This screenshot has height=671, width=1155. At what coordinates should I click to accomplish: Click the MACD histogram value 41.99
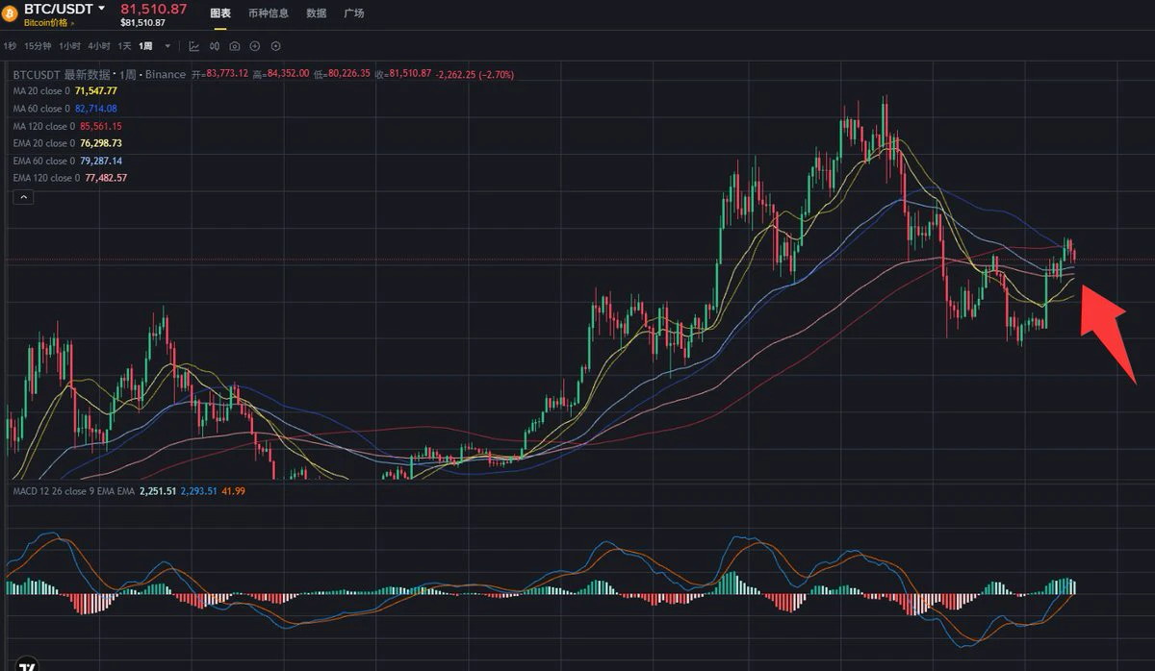[234, 491]
